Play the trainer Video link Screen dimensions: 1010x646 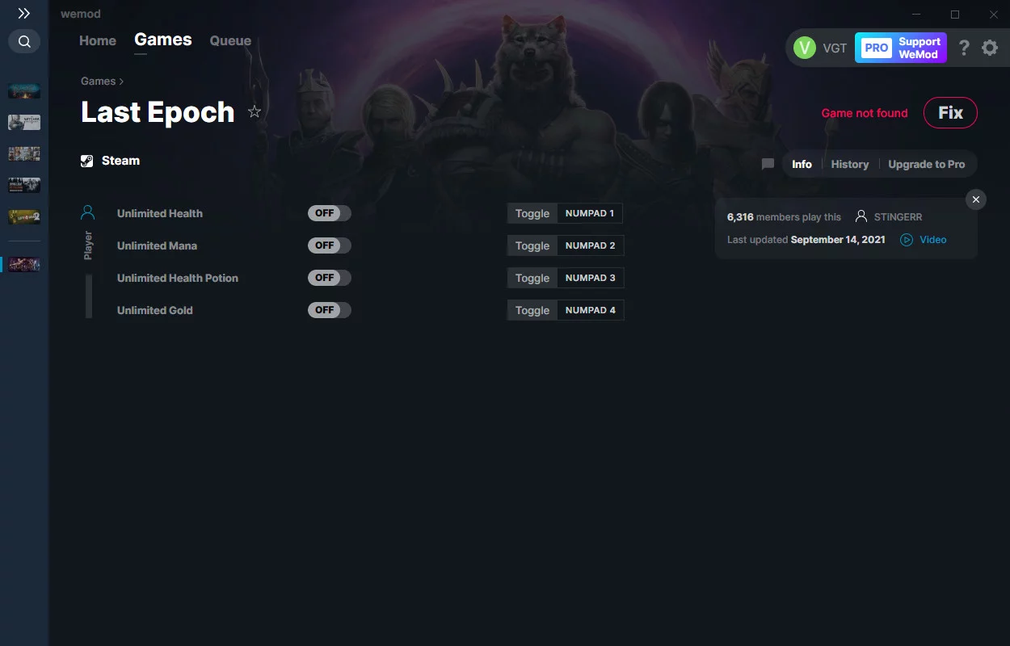coord(924,240)
